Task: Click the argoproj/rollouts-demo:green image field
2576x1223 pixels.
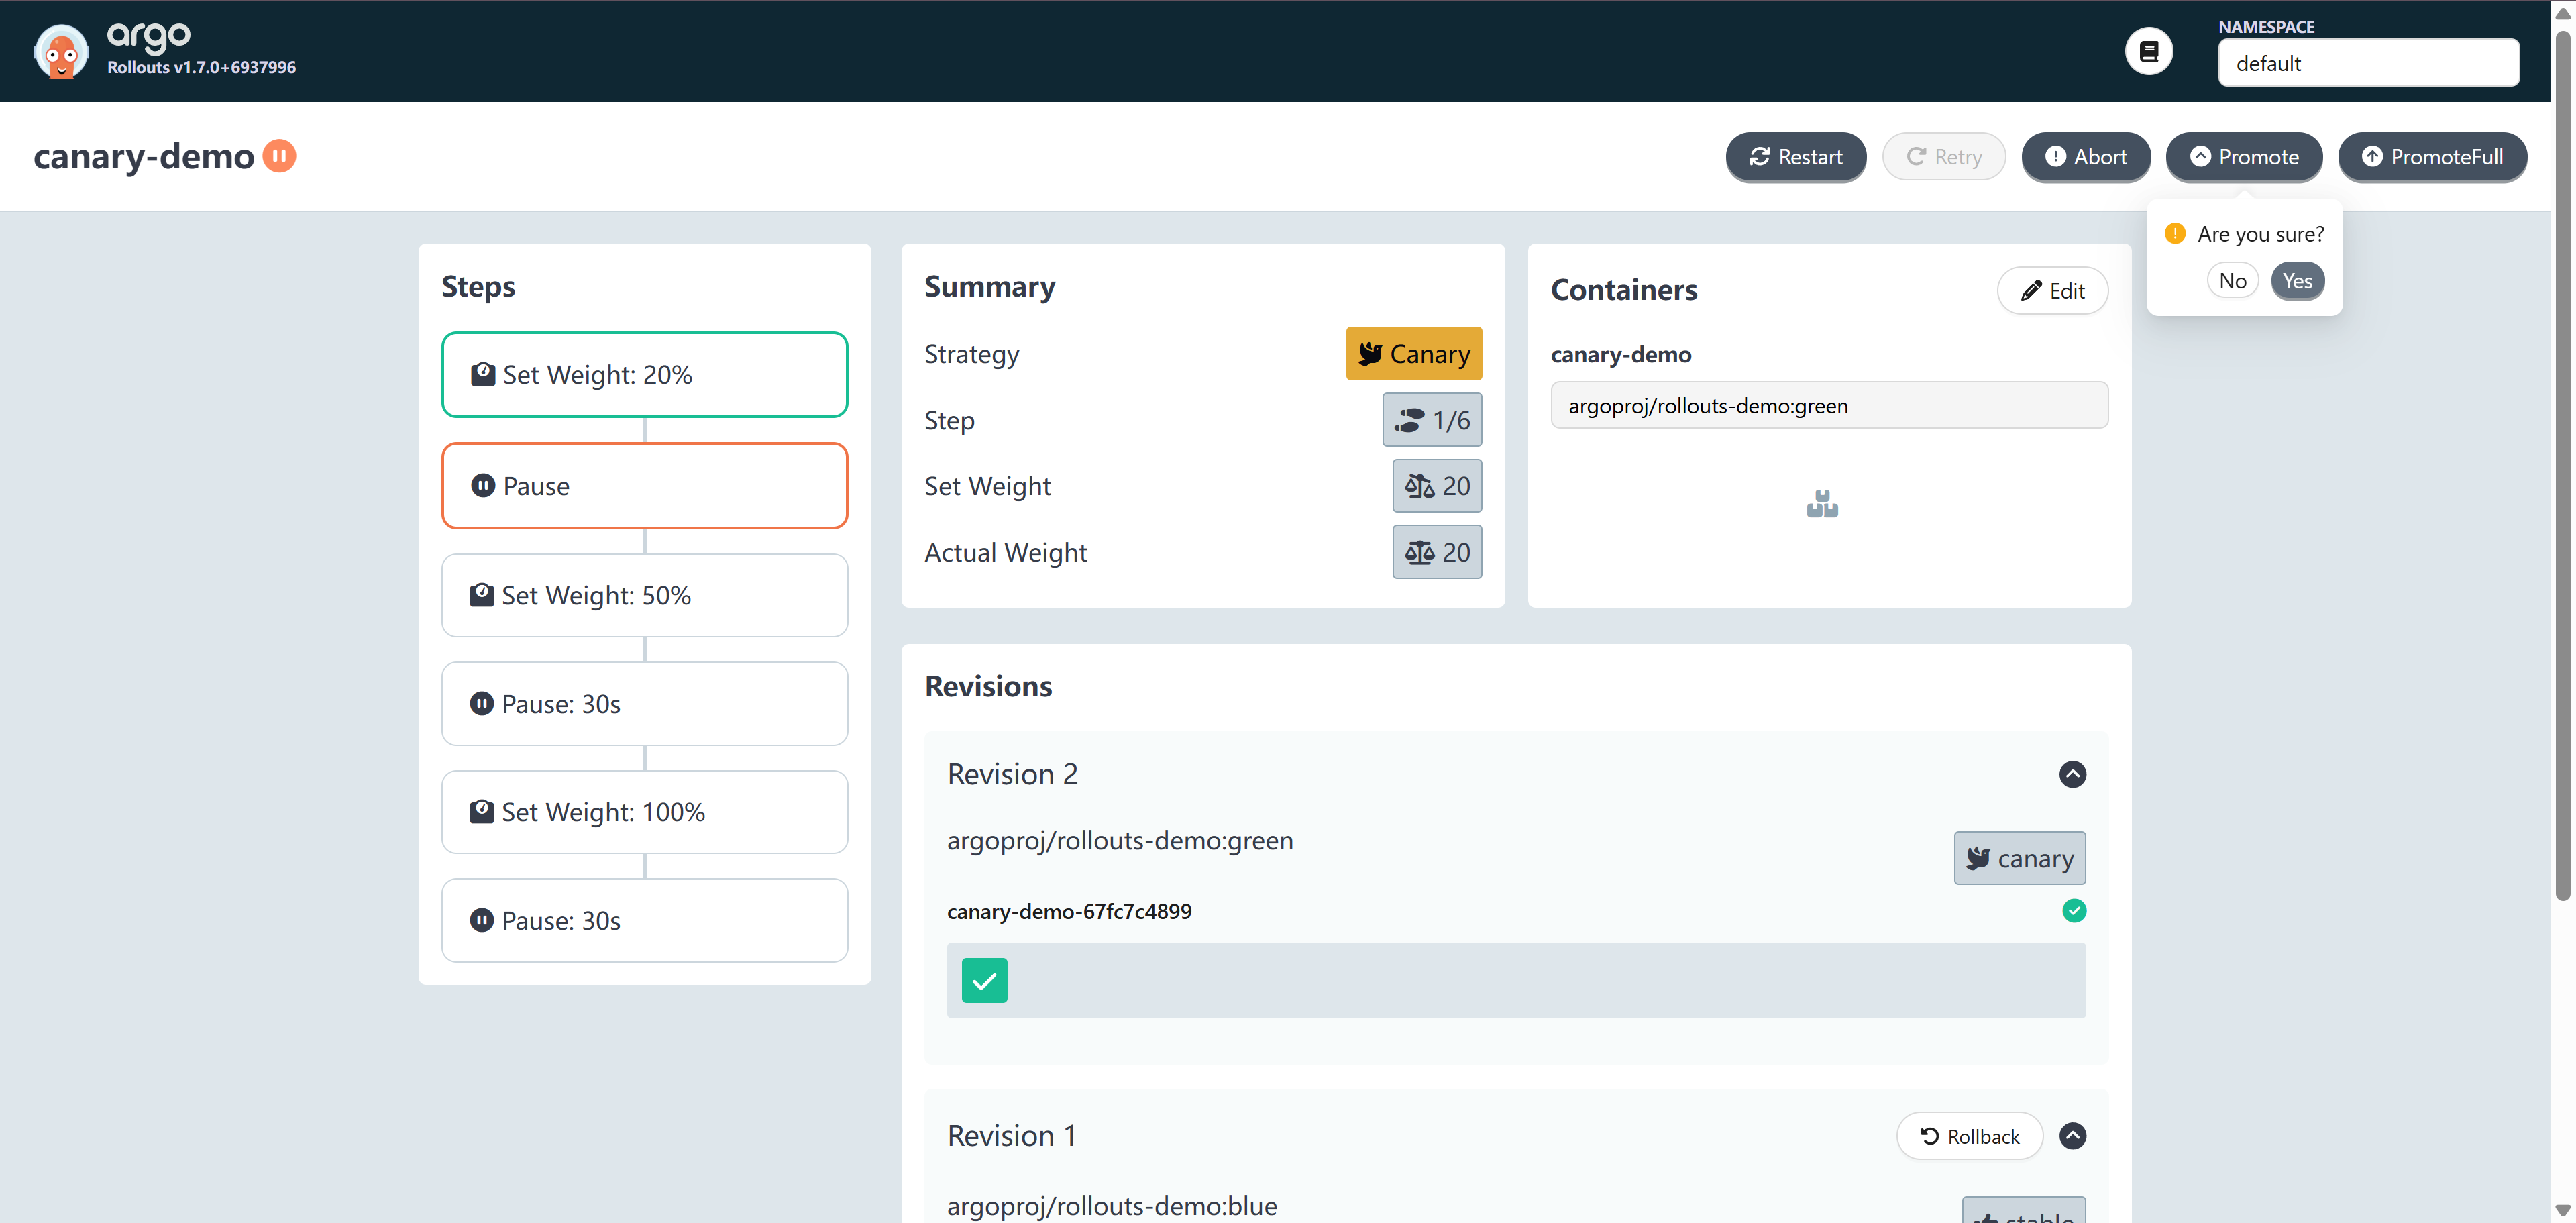Action: coord(1829,405)
